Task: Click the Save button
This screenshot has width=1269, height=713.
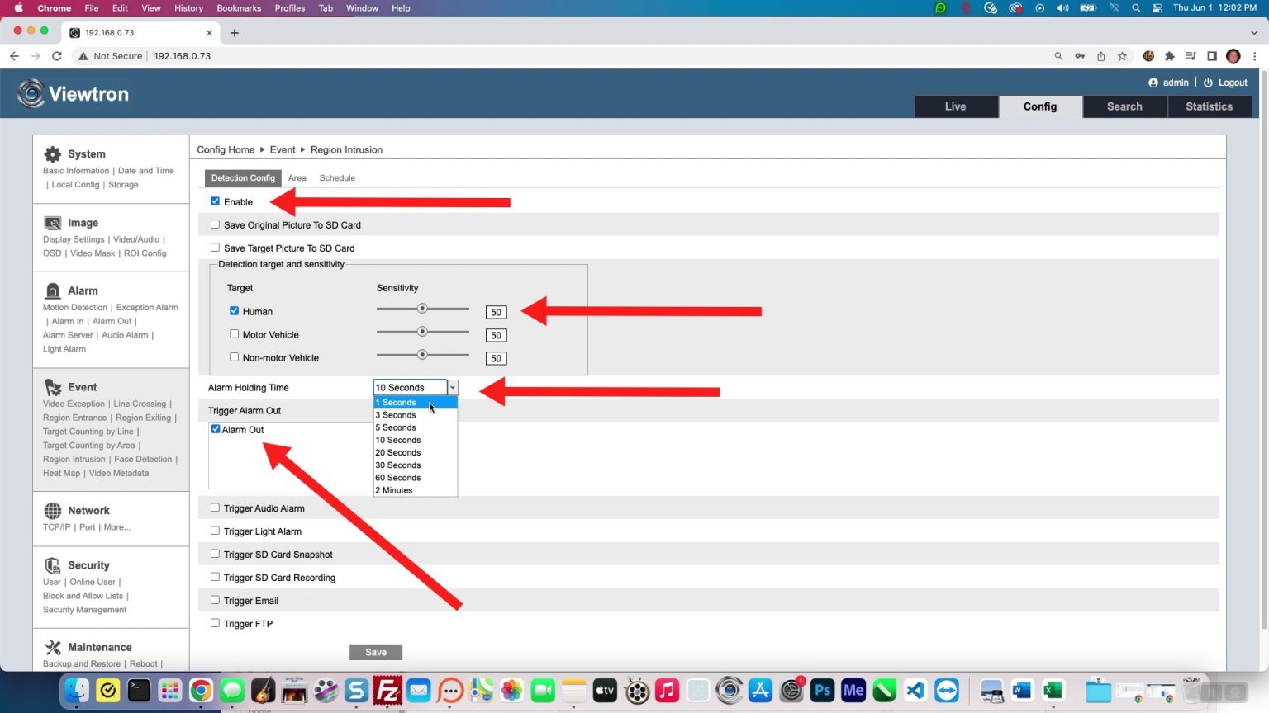Action: pos(375,652)
